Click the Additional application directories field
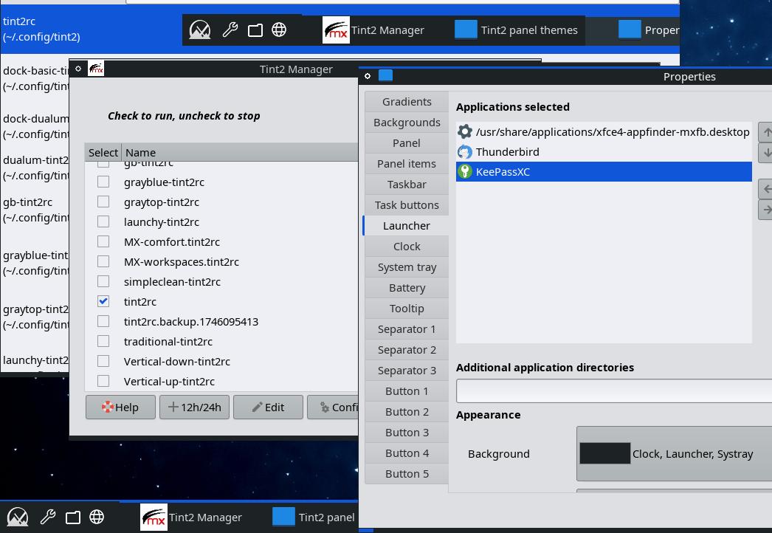 click(x=614, y=391)
